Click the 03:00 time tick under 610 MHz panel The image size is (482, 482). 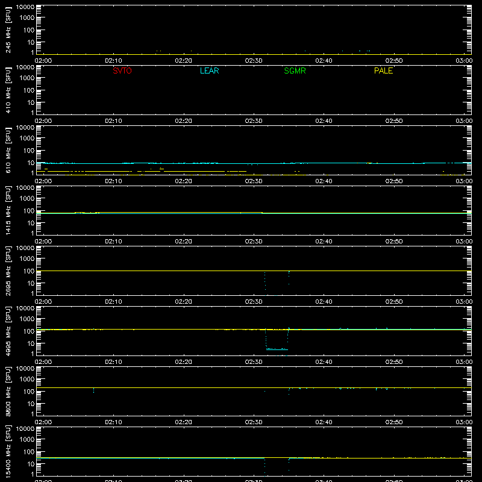(x=464, y=181)
